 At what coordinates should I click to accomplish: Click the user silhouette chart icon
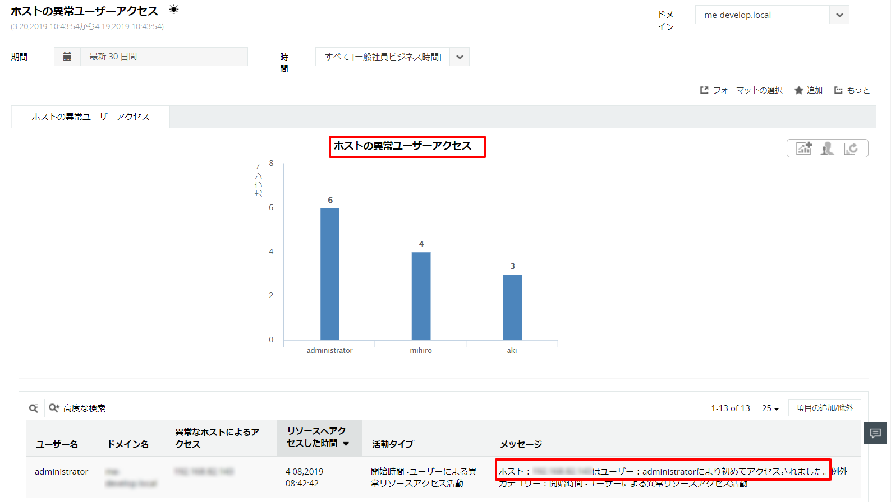click(827, 148)
